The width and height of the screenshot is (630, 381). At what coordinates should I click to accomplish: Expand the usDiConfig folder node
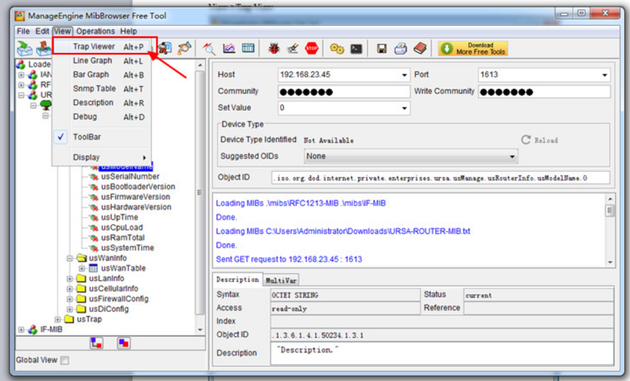[69, 309]
